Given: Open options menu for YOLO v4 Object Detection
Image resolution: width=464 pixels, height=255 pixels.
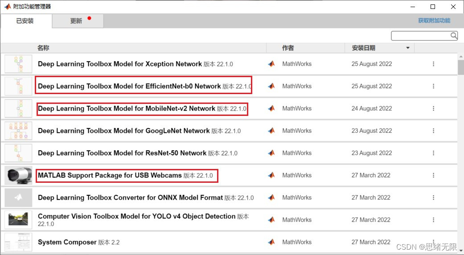Looking at the screenshot, I should [433, 220].
